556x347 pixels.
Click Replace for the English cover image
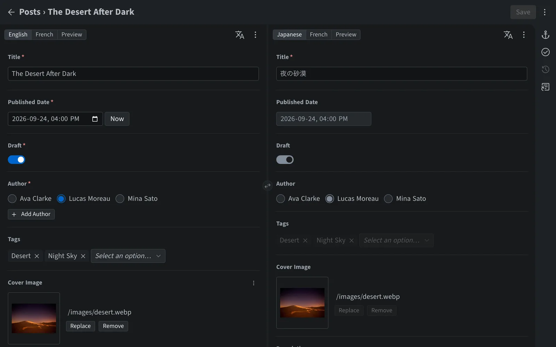click(81, 326)
